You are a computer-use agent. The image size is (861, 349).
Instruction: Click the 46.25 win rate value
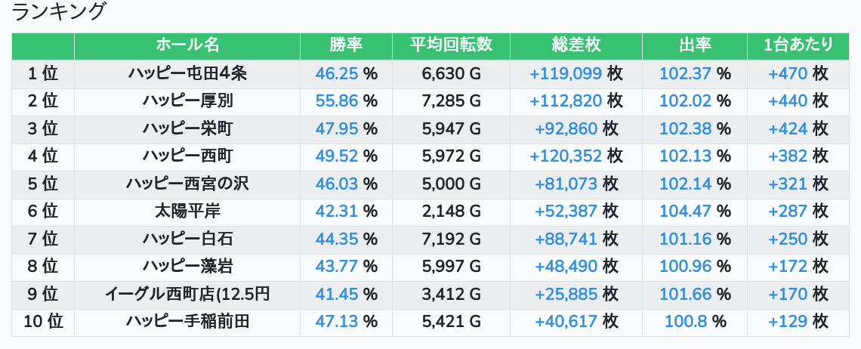pos(337,73)
